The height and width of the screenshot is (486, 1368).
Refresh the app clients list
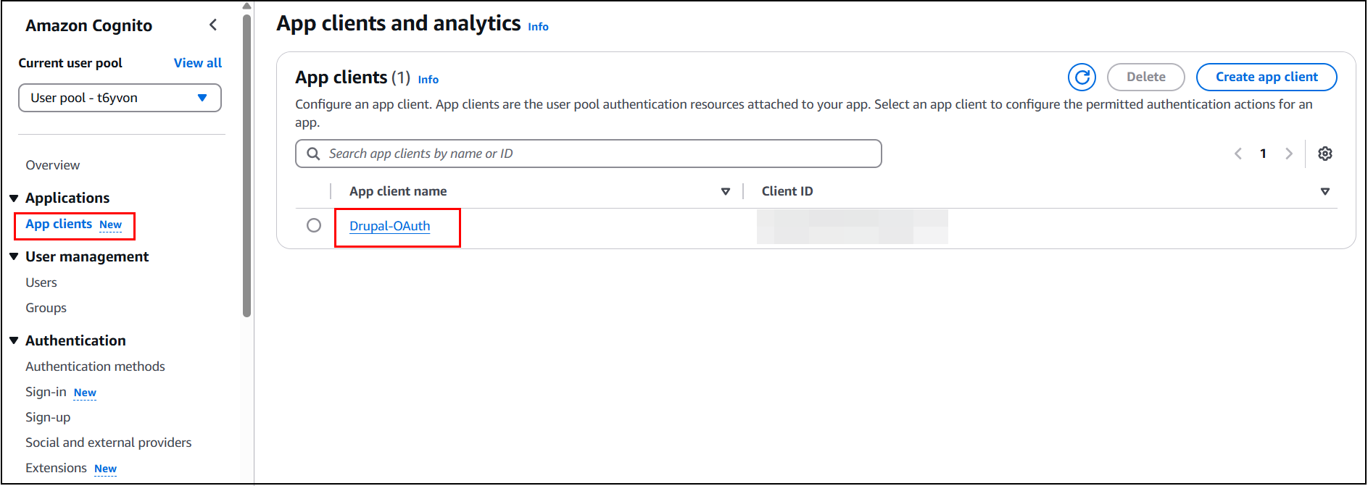[1082, 77]
